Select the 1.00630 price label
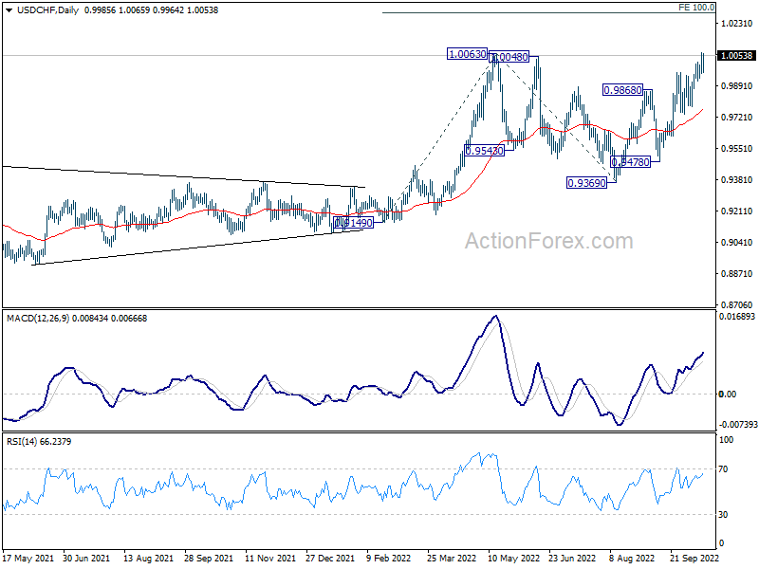759x569 pixels. (x=467, y=54)
